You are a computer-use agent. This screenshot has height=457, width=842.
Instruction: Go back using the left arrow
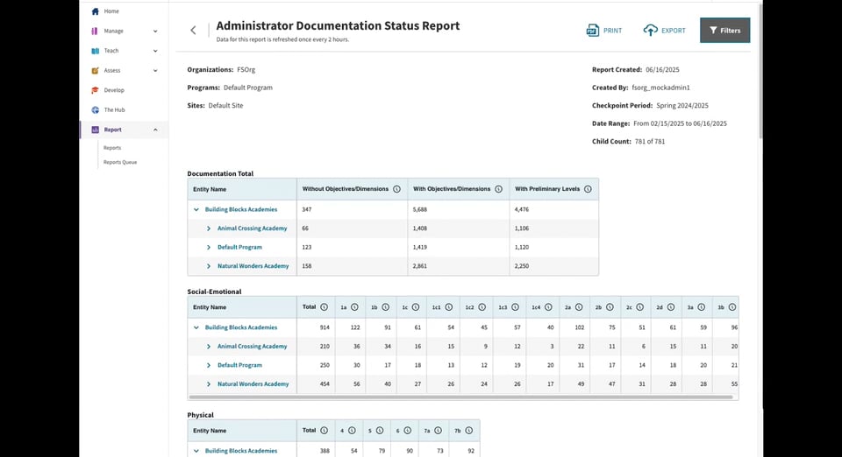pyautogui.click(x=193, y=31)
